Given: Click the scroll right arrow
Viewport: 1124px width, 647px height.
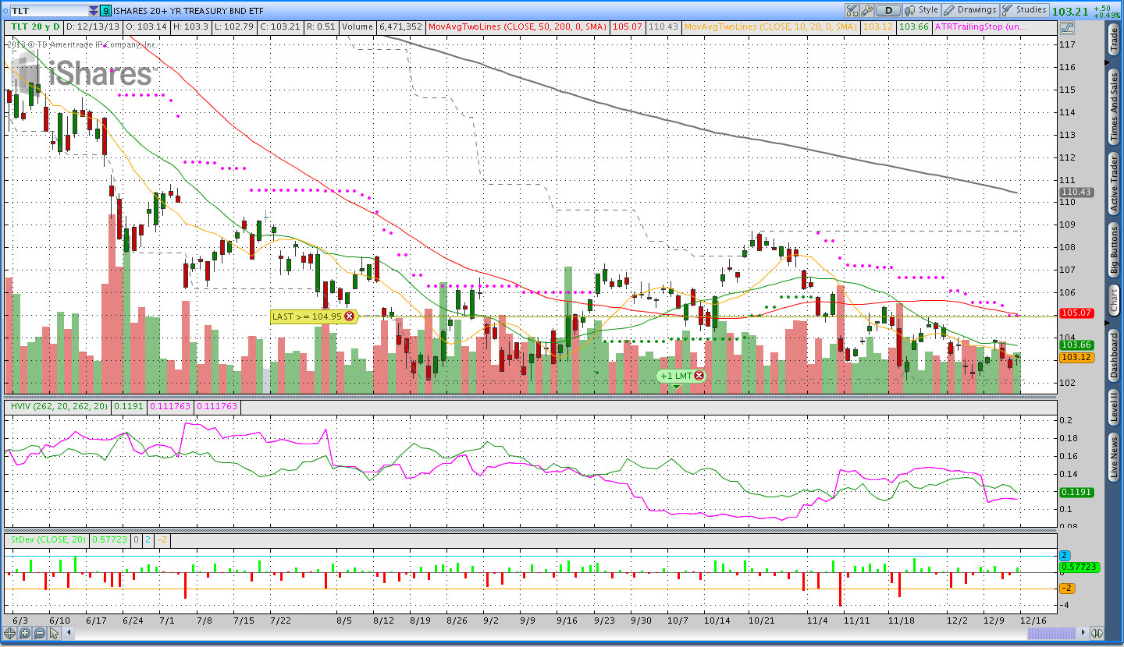Looking at the screenshot, I should click(x=1083, y=633).
